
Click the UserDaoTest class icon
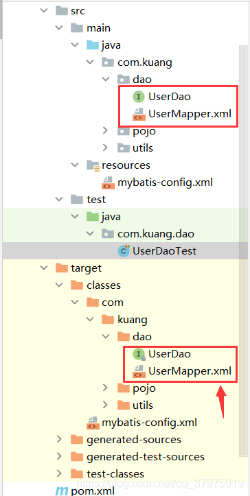tap(124, 251)
